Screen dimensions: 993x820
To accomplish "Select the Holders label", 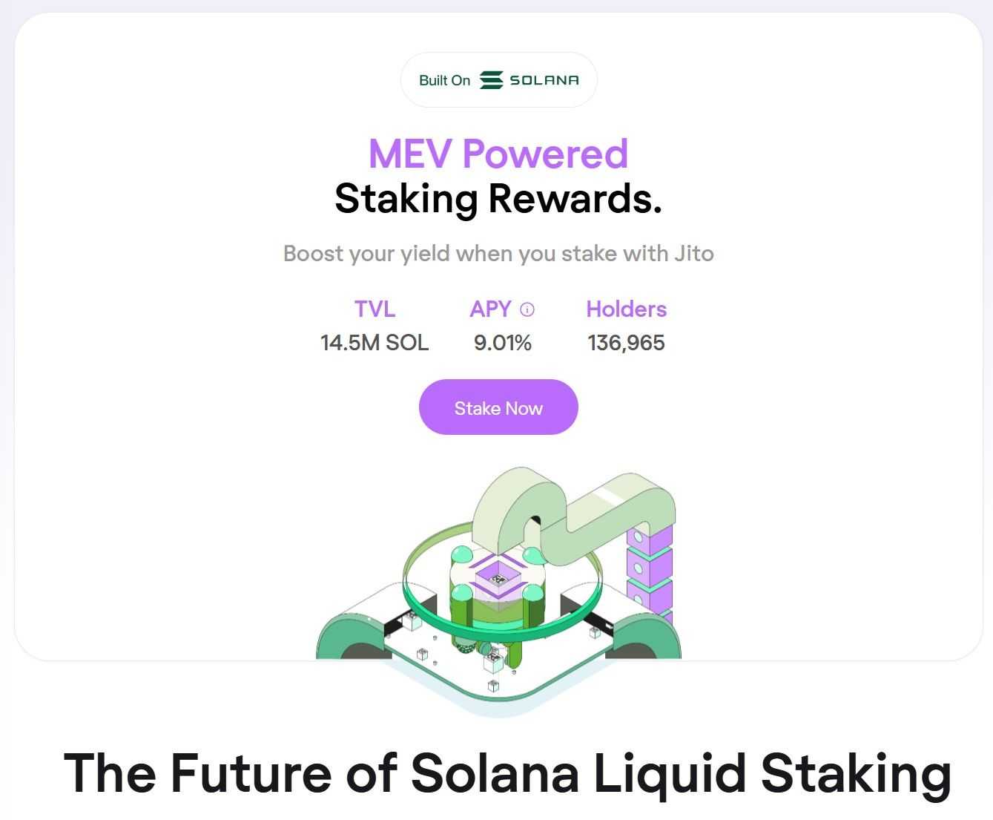I will point(626,309).
